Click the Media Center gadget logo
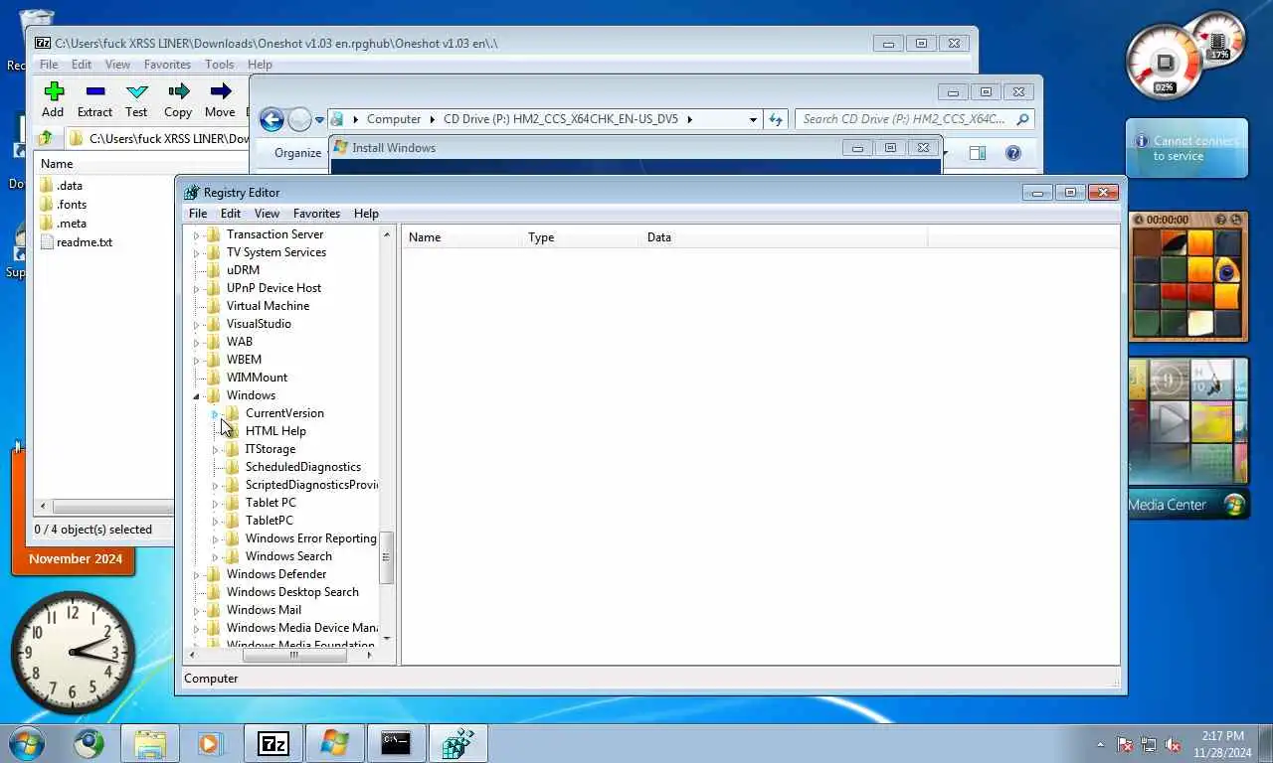1273x763 pixels. click(x=1234, y=504)
